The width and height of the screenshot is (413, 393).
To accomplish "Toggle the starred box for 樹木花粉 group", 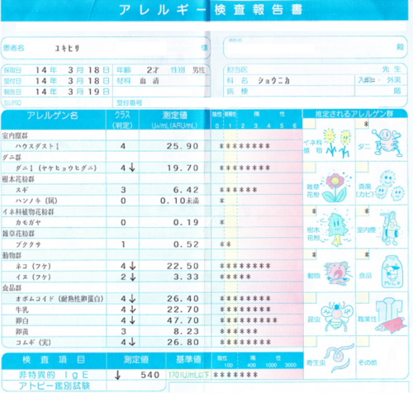I will [310, 211].
